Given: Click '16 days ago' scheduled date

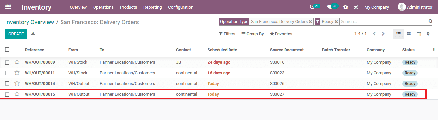Looking at the screenshot, I should point(219,73).
